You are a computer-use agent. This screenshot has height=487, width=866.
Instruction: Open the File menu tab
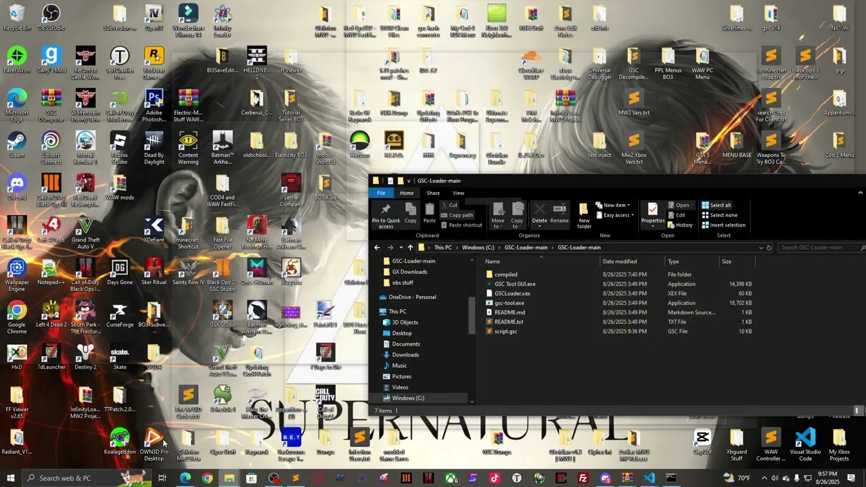point(382,193)
